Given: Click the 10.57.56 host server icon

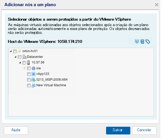Looking at the screenshot, I should coord(28,63).
